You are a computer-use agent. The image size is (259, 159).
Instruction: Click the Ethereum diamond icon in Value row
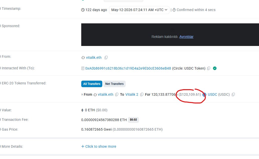pyautogui.click(x=82, y=110)
